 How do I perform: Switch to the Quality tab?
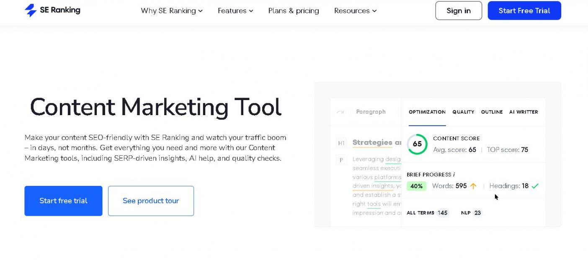point(463,112)
